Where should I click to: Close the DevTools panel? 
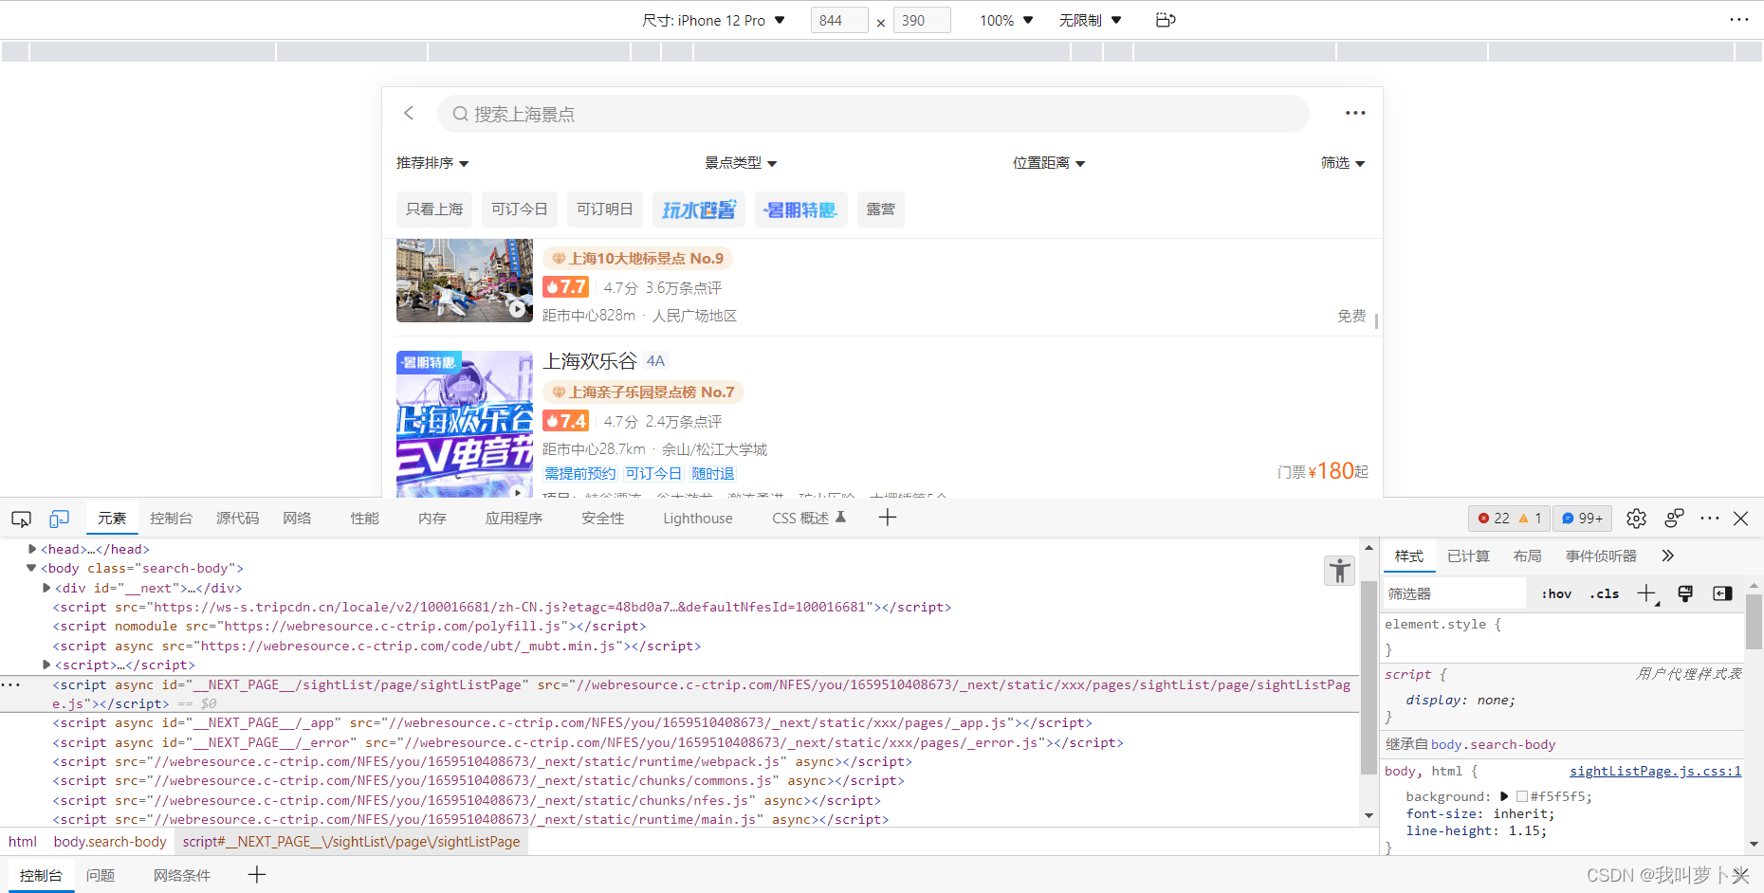pos(1740,519)
